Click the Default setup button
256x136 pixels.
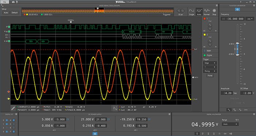click(15, 13)
